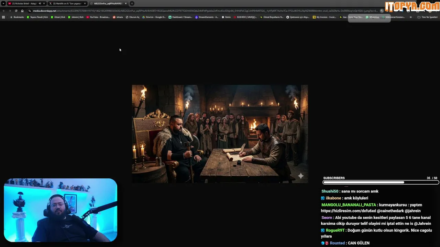Open the zoom magnifier in address bar
This screenshot has width=440, height=247.
pos(382,11)
